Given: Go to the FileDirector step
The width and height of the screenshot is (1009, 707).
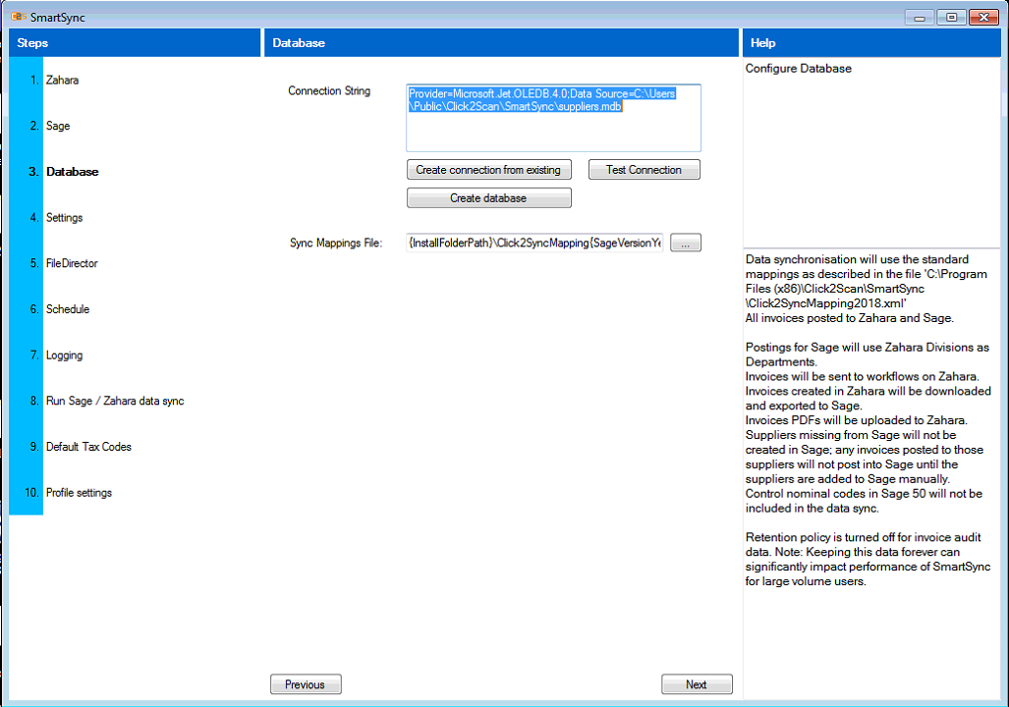Looking at the screenshot, I should coord(72,263).
